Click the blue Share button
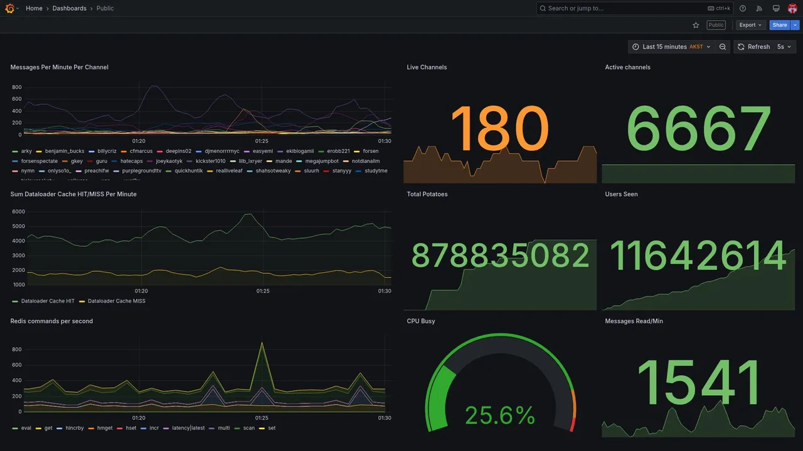Image resolution: width=803 pixels, height=451 pixels. coord(780,25)
